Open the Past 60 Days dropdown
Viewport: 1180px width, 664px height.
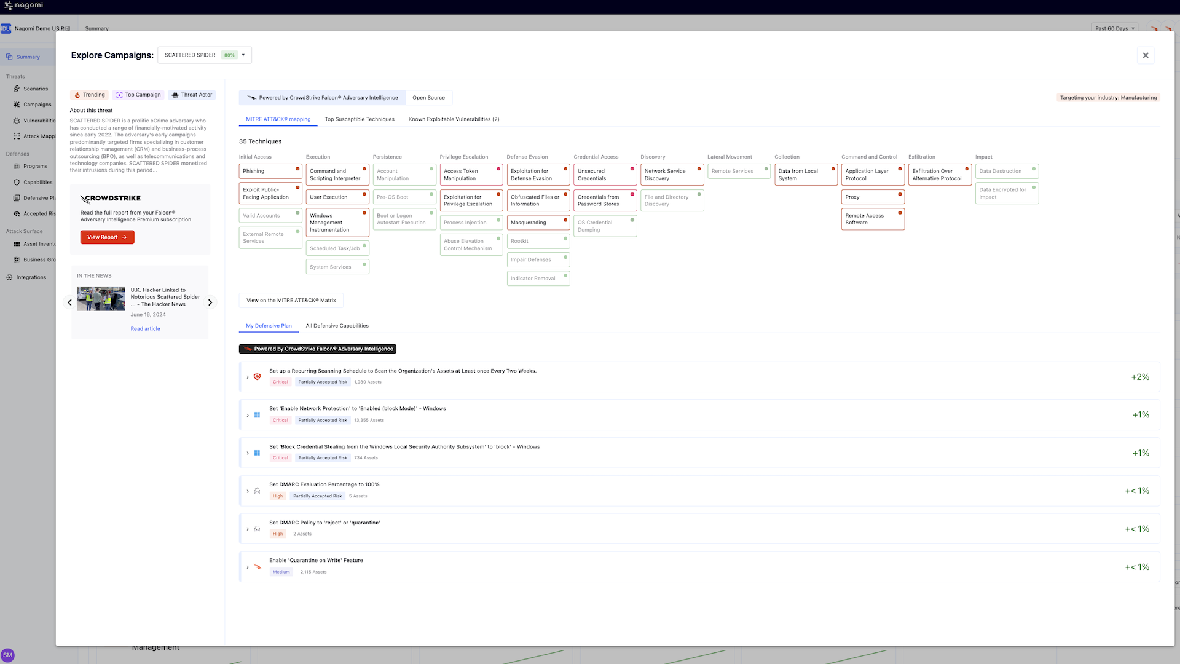tap(1115, 28)
